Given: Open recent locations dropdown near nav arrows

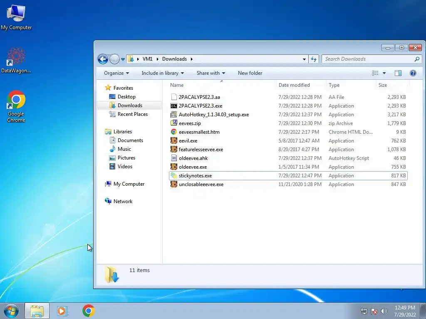Looking at the screenshot, I should point(123,59).
